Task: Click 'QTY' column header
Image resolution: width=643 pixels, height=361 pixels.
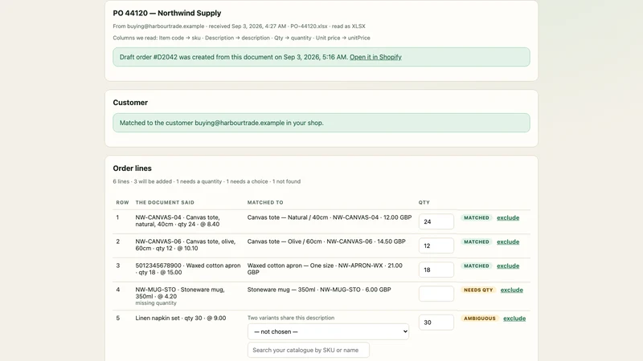Action: click(x=424, y=203)
